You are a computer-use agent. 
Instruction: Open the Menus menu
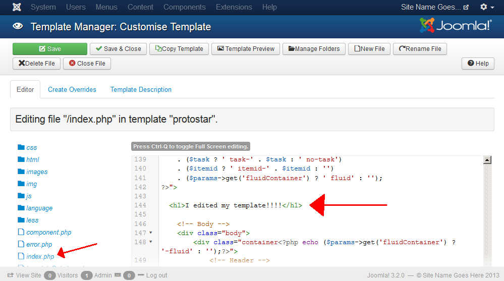(106, 7)
